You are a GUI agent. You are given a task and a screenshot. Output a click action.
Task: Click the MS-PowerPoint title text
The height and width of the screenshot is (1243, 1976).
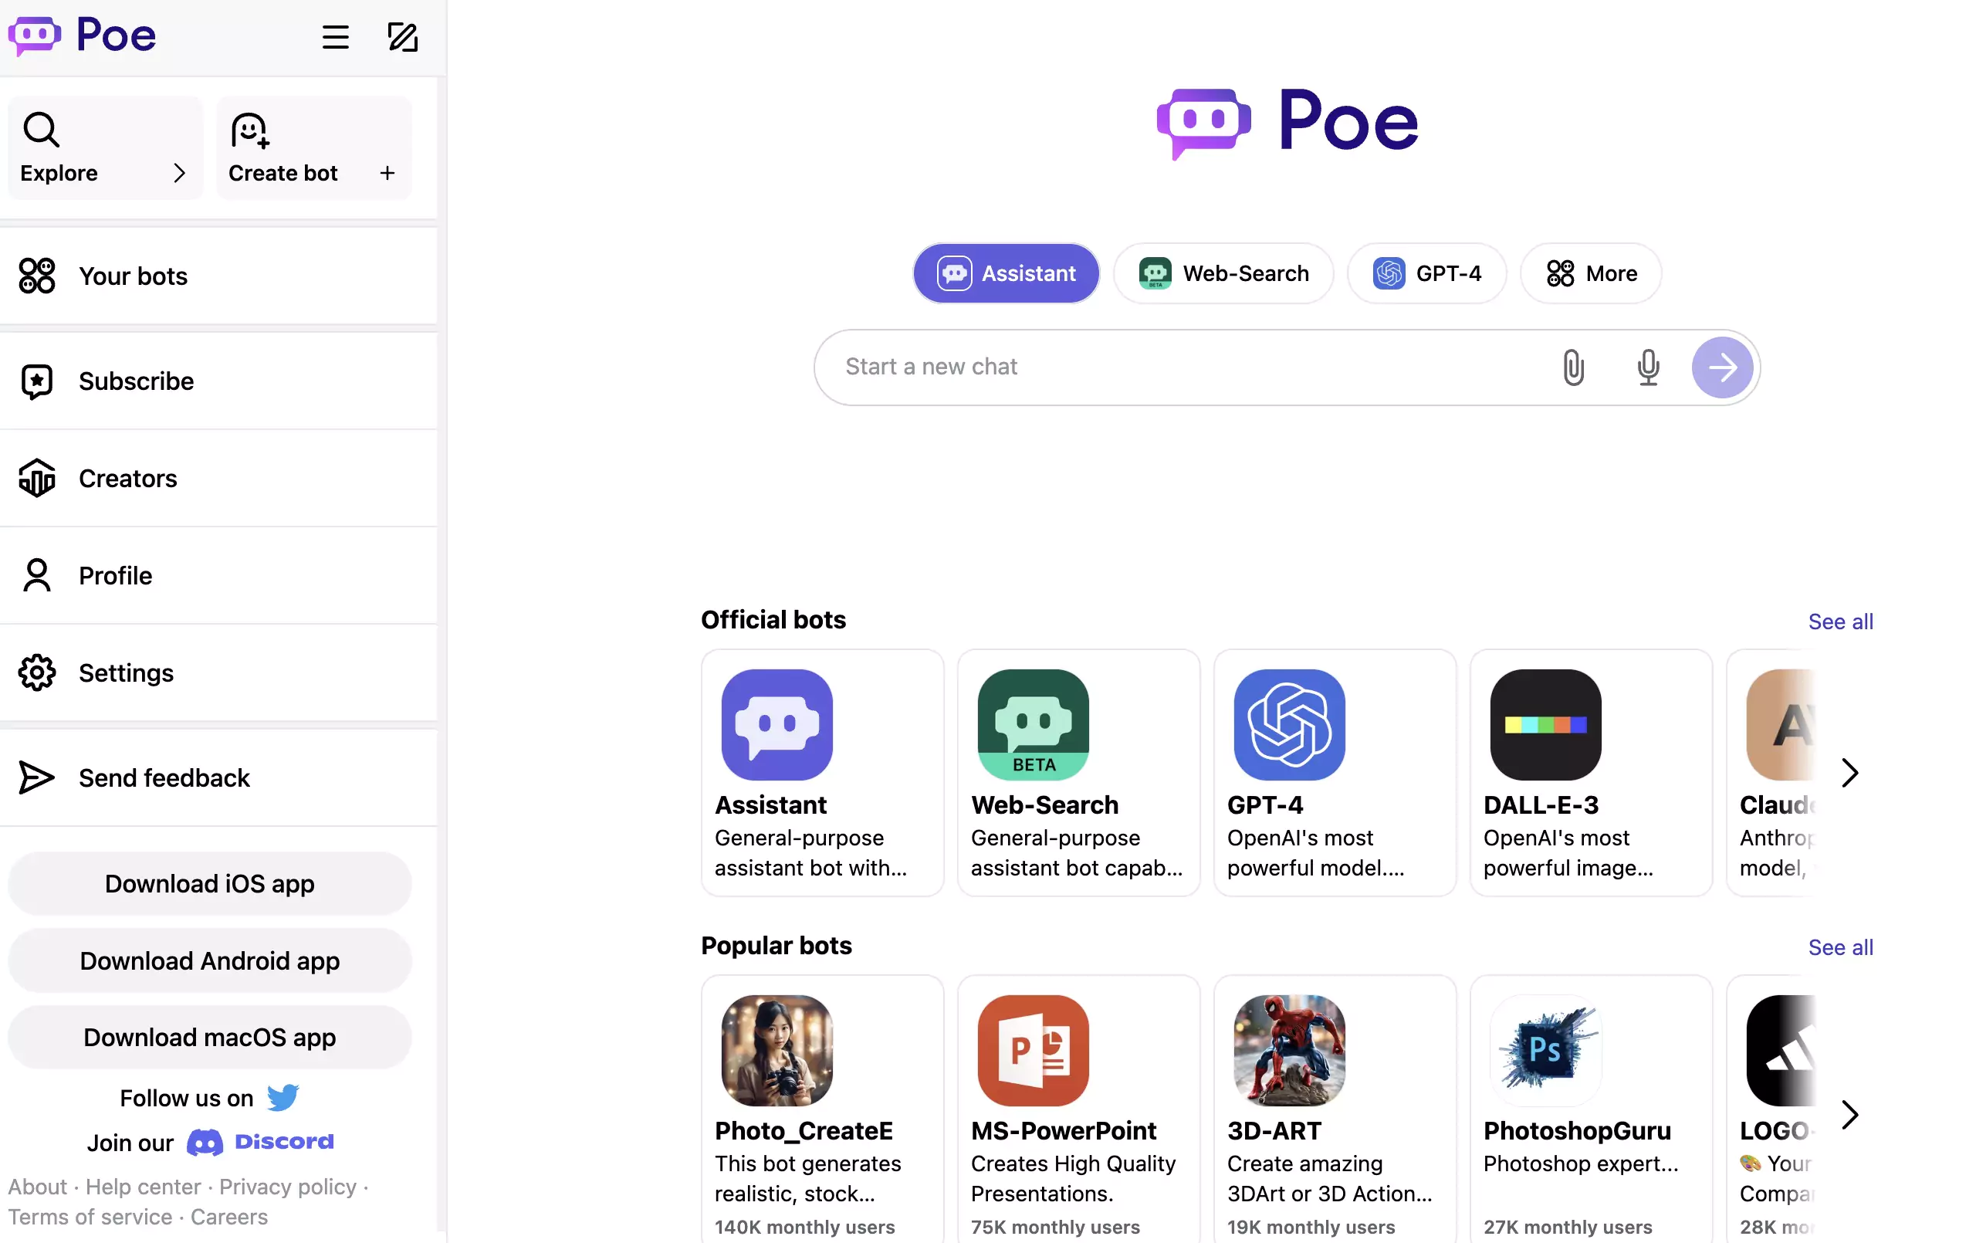click(x=1064, y=1131)
